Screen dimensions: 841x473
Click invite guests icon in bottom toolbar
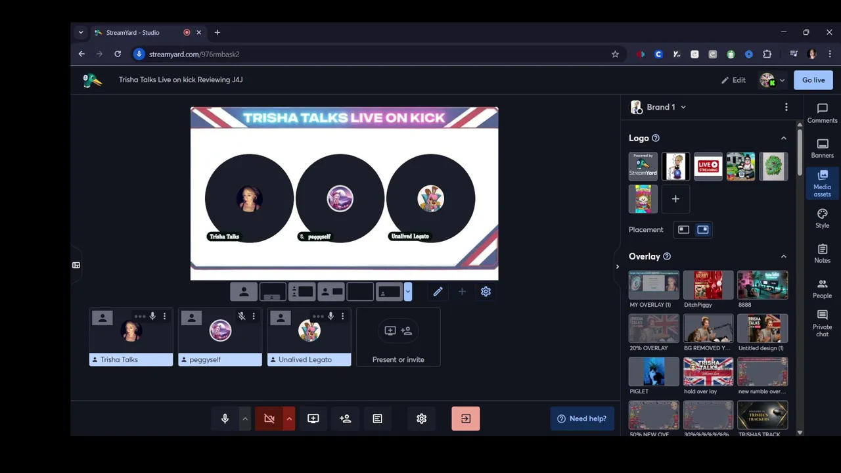point(346,418)
